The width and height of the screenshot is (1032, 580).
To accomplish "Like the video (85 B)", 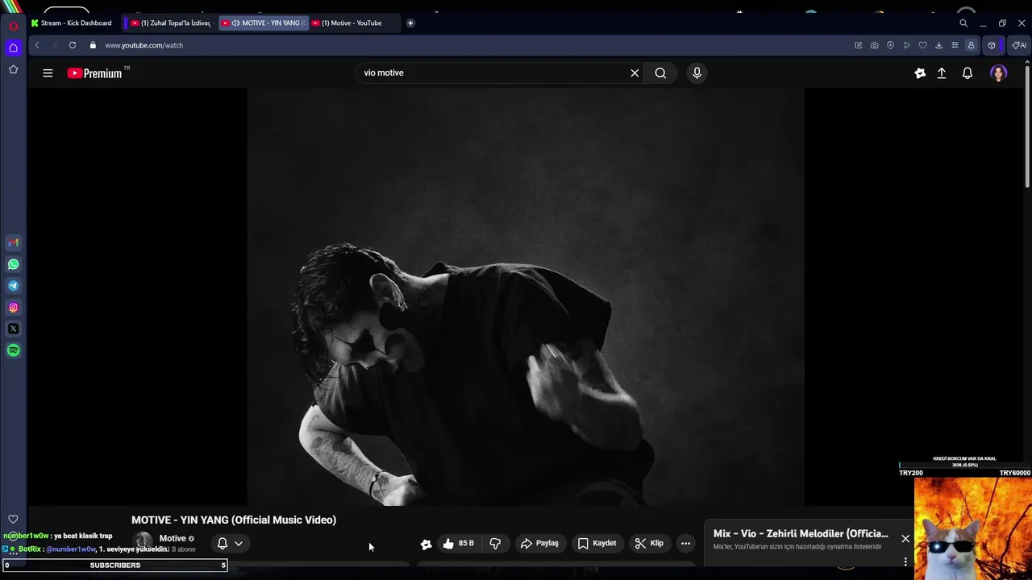I will coord(458,544).
